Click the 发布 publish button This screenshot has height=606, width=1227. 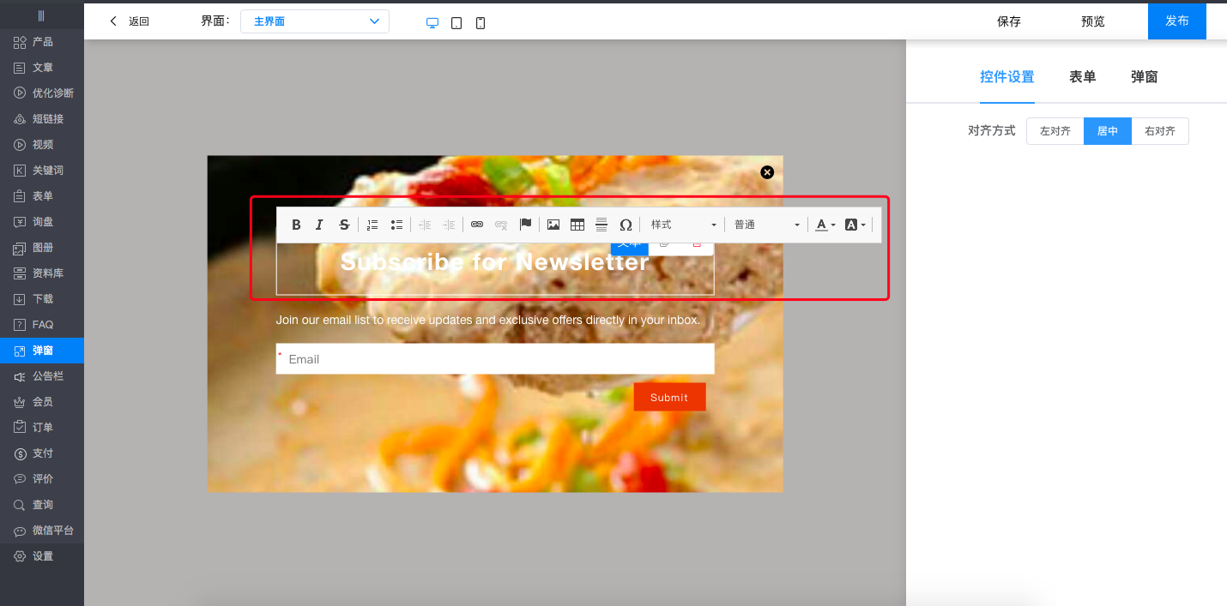1176,21
